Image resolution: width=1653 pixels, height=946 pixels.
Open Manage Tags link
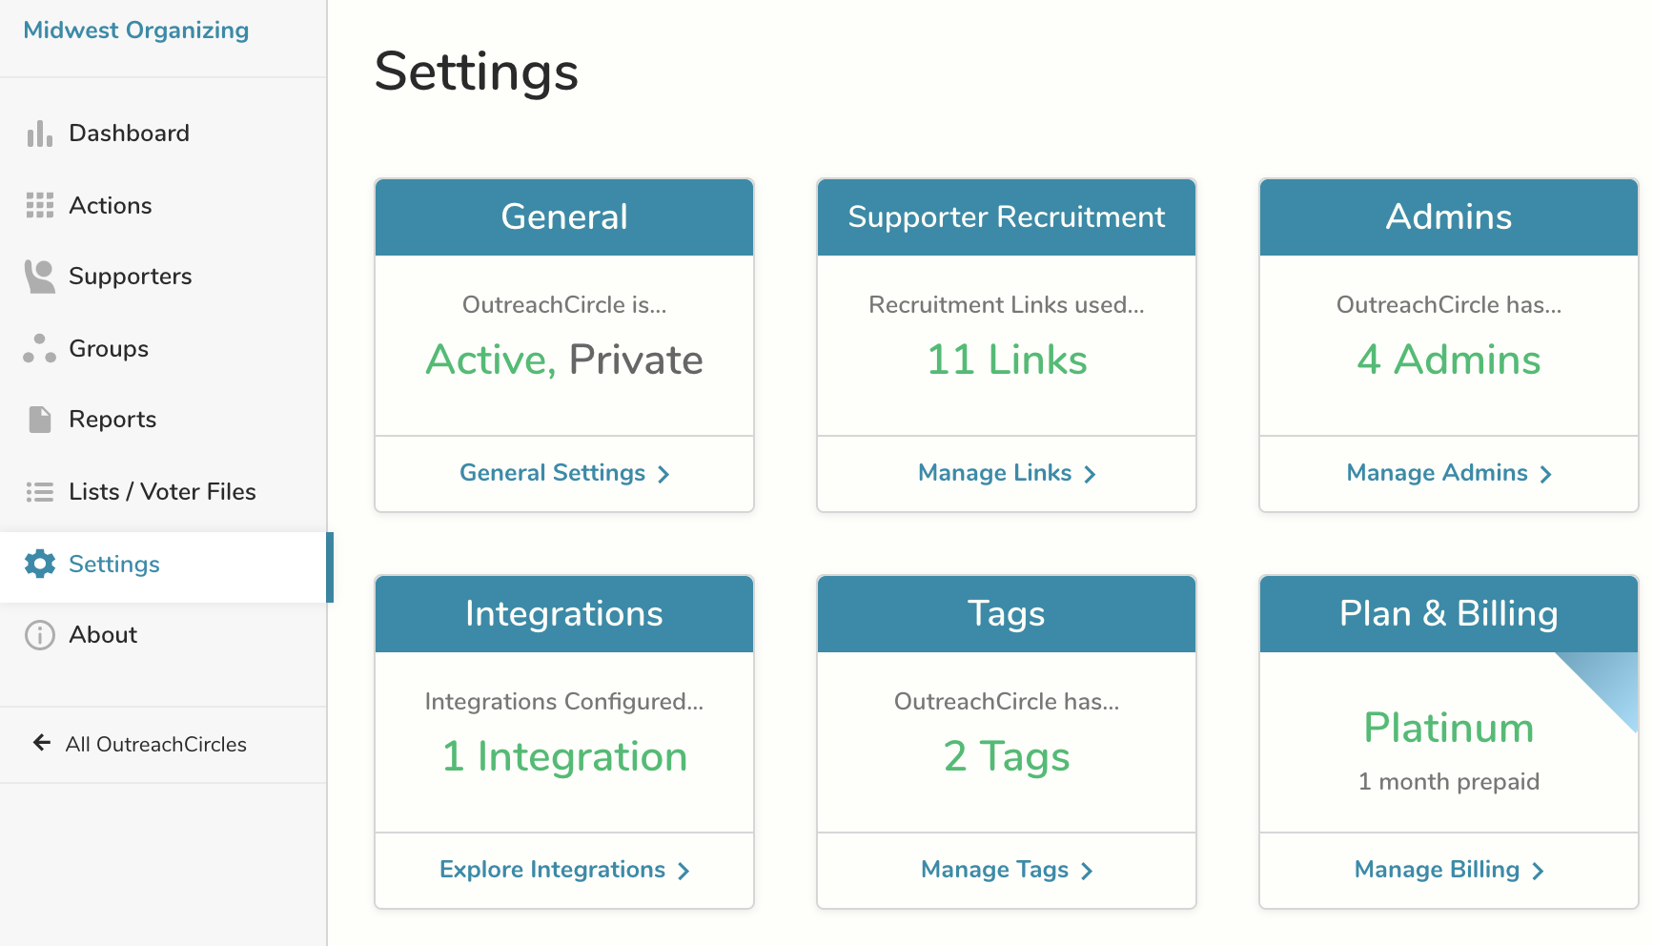click(994, 870)
